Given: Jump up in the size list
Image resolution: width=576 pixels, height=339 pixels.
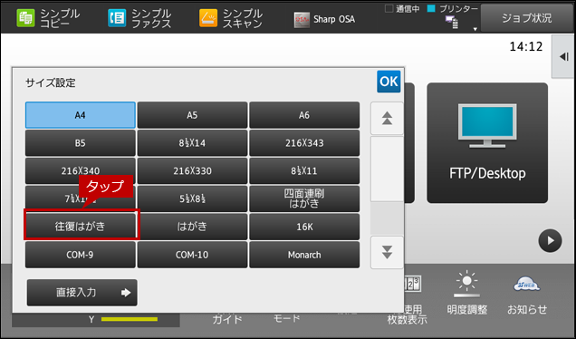Looking at the screenshot, I should pos(387,119).
